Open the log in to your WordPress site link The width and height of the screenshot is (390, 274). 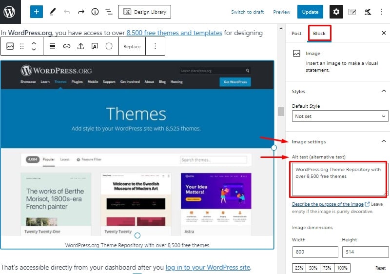(208, 267)
